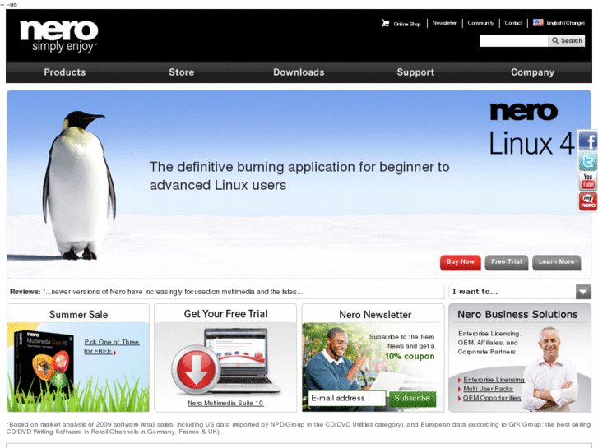Click the Nero Multimedia Suite box image
This screenshot has height=448, width=598.
point(43,365)
